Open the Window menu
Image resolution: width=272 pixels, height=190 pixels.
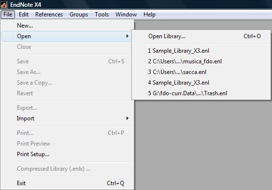126,15
